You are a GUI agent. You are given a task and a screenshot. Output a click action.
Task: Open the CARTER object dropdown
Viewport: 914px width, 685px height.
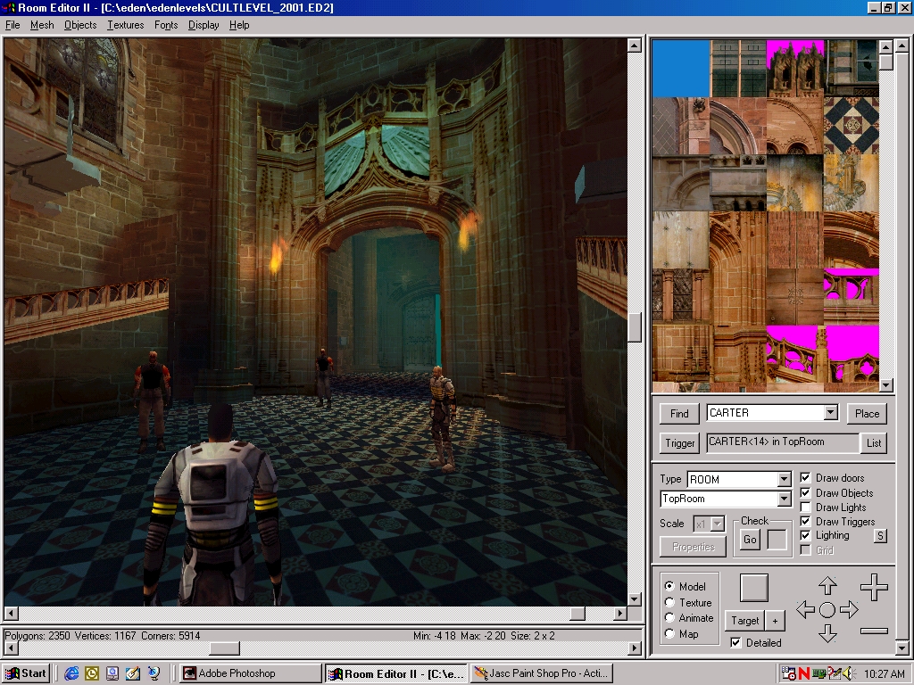tap(831, 413)
